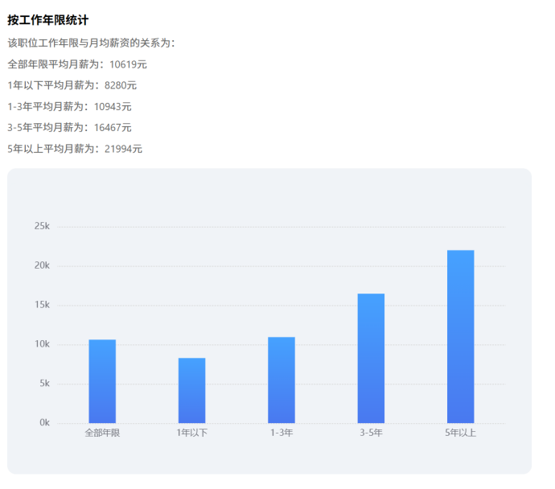Click the 1-3年 x-axis label
This screenshot has width=555, height=489.
coord(282,433)
